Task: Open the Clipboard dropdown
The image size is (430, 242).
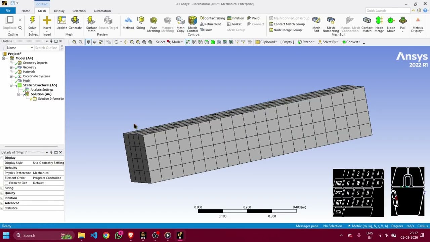Action: (266, 42)
